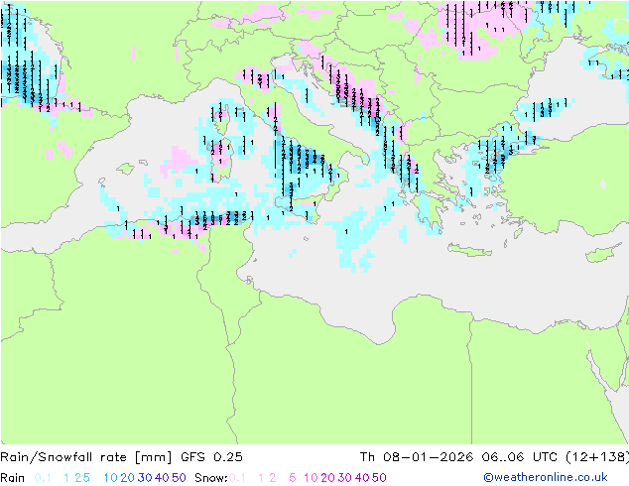Select the rain legend value 20
The image size is (629, 486).
point(127,478)
